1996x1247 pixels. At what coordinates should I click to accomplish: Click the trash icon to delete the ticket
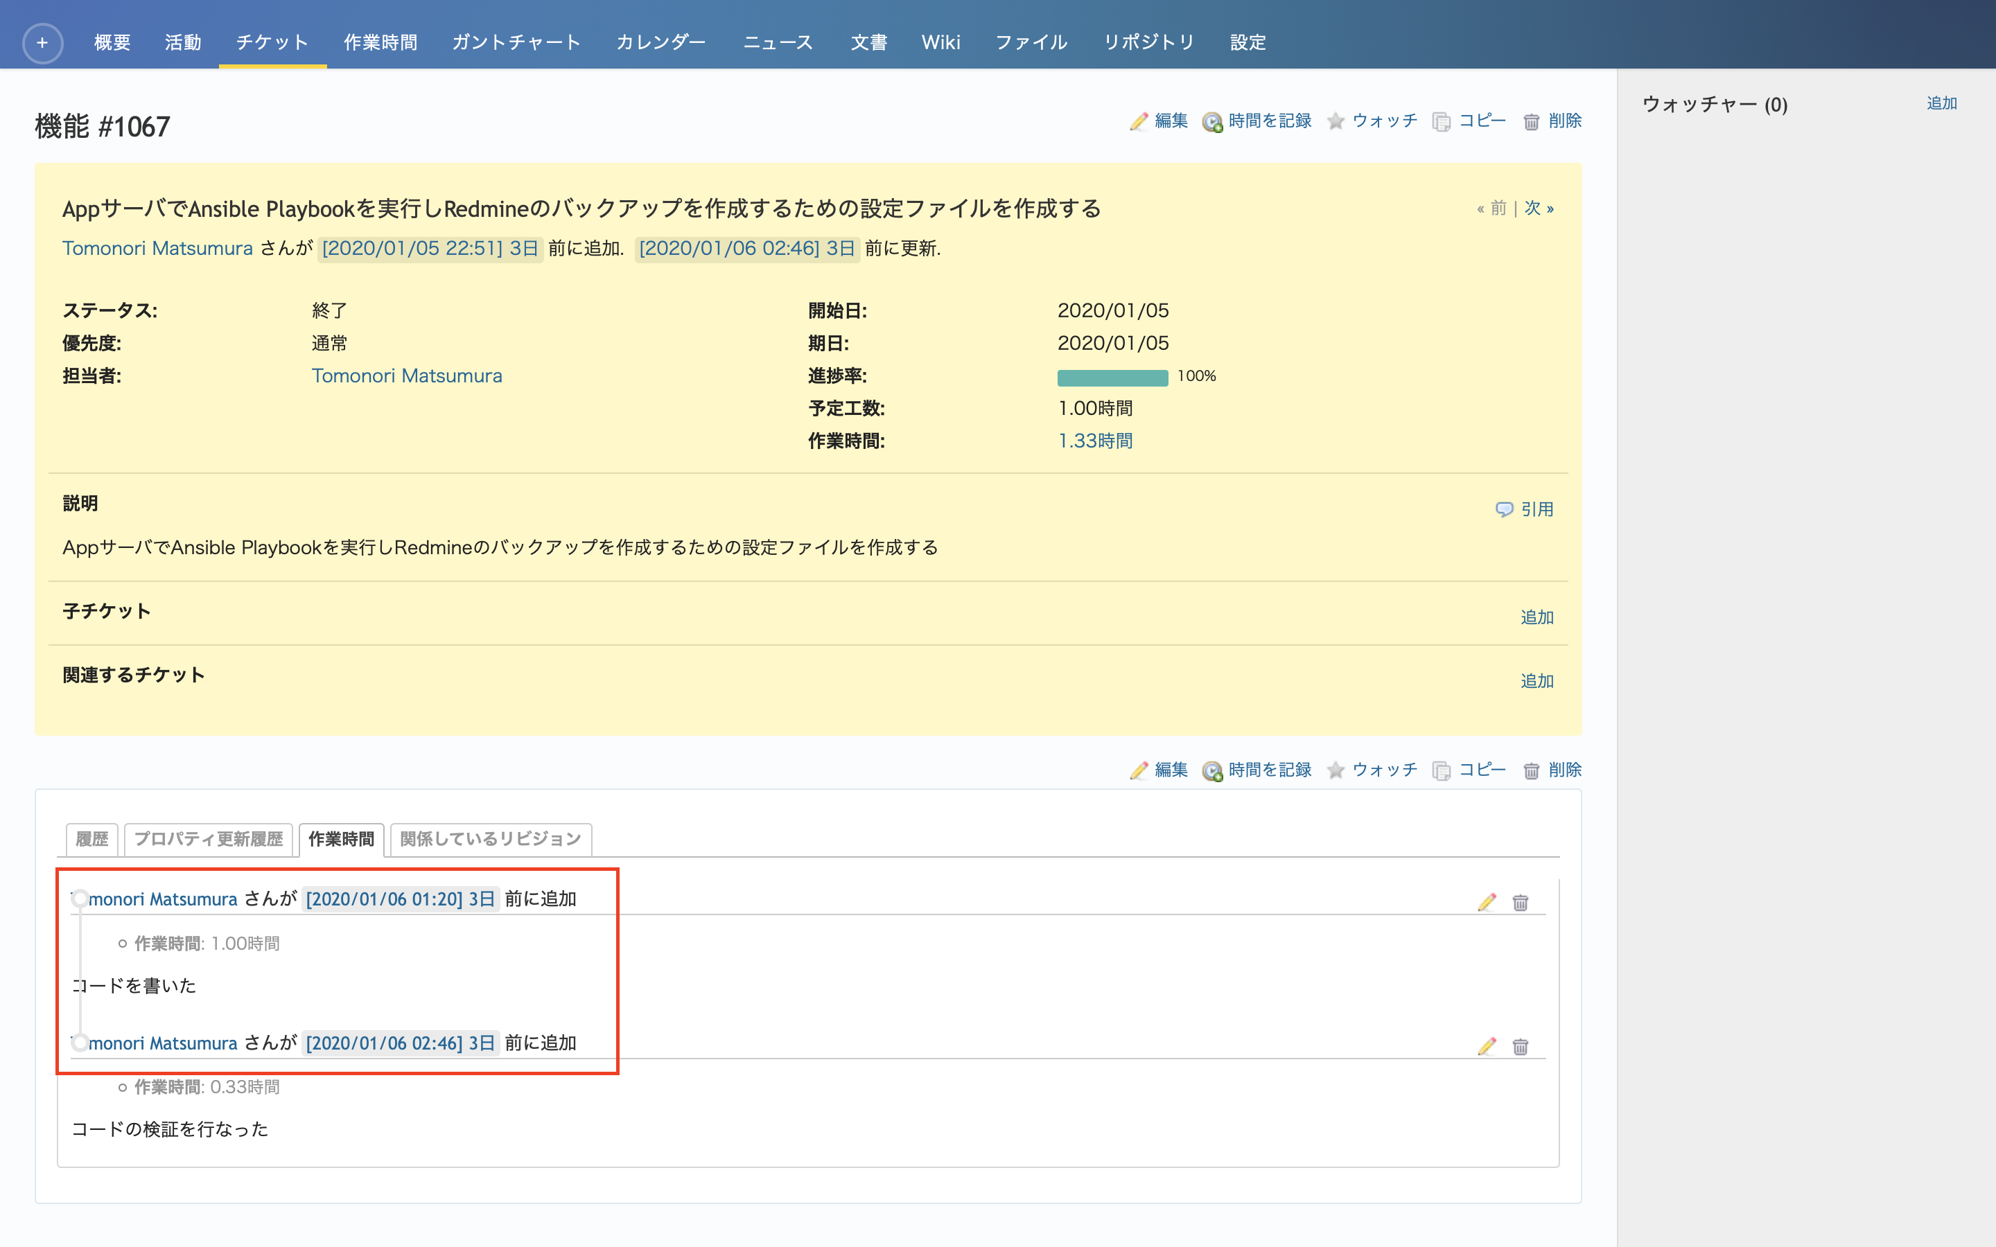click(1532, 121)
